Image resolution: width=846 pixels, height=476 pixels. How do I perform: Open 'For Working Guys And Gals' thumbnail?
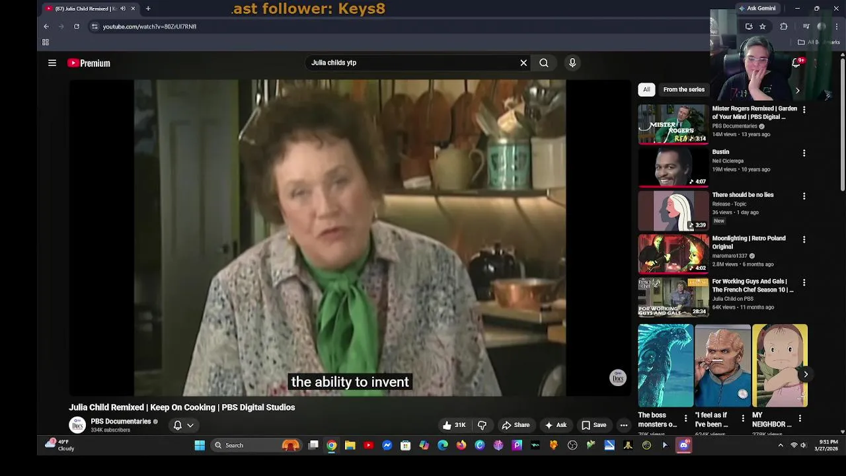click(673, 296)
